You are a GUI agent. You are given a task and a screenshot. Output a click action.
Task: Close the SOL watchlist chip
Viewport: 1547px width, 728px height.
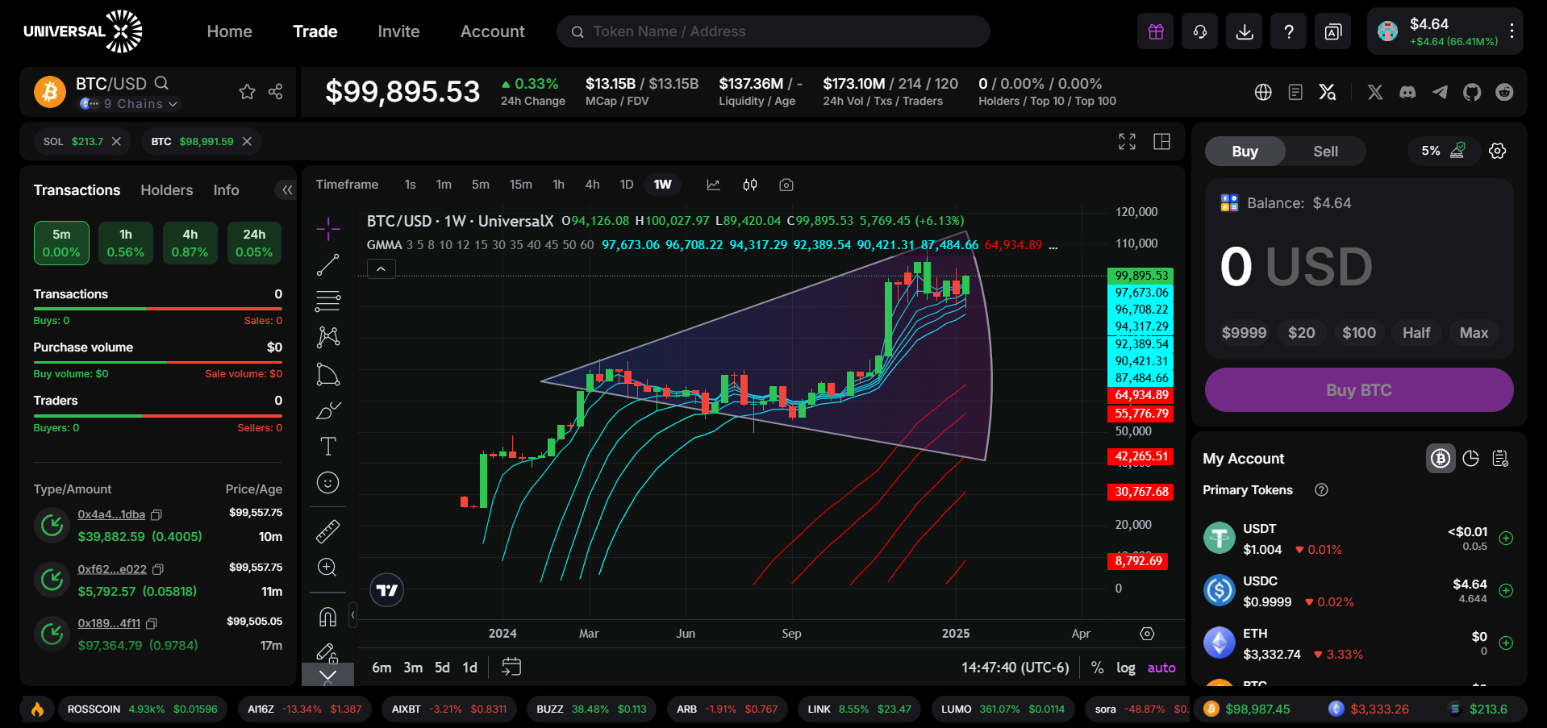point(116,142)
